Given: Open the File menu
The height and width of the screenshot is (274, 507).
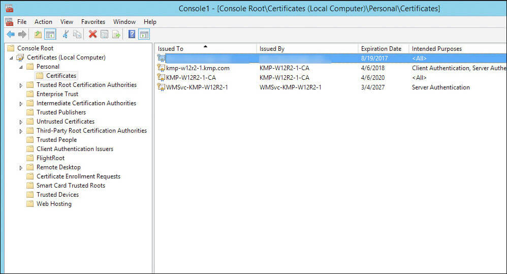Looking at the screenshot, I should (x=22, y=22).
